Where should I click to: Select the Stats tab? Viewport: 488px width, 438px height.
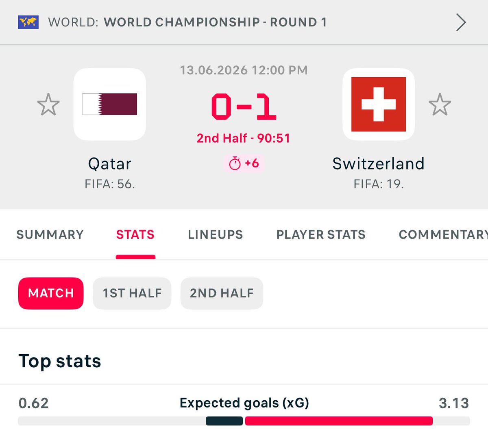tap(135, 234)
